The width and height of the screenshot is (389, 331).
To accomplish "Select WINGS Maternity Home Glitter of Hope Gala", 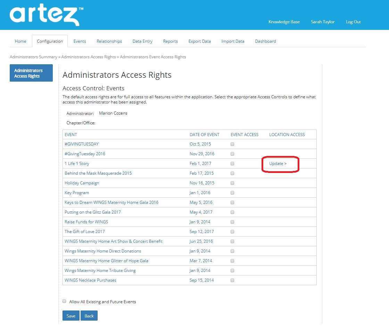I will (x=106, y=261).
